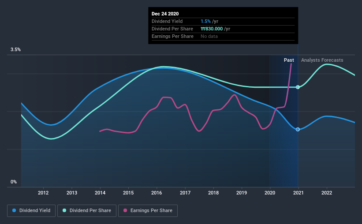362x224 pixels.
Task: Click the 2022 x-axis label
Action: 327,193
